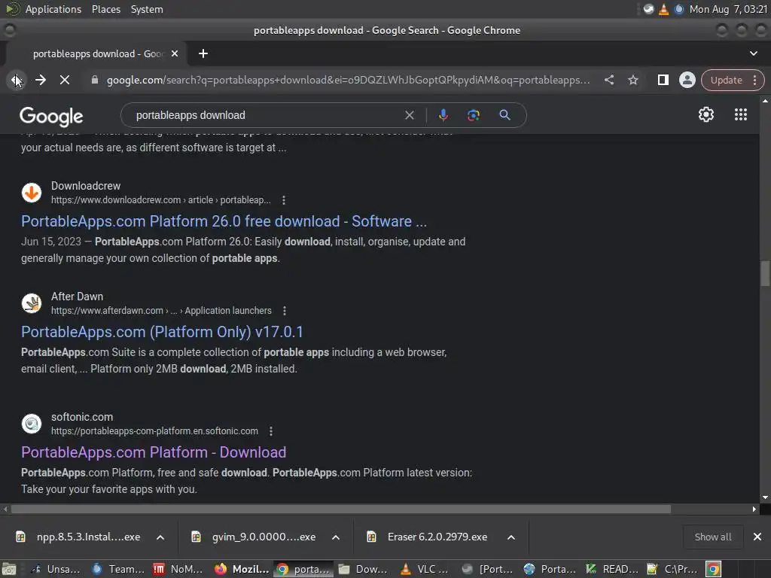771x578 pixels.
Task: Open PortableApps.com Platform - Download link
Action: [x=154, y=452]
